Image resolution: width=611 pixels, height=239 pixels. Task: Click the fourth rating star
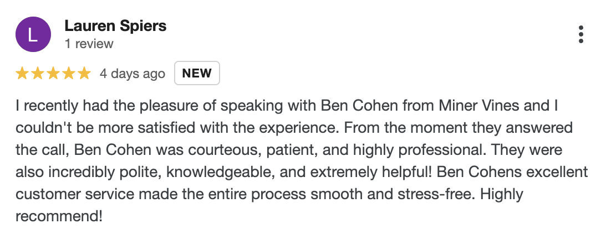[69, 74]
